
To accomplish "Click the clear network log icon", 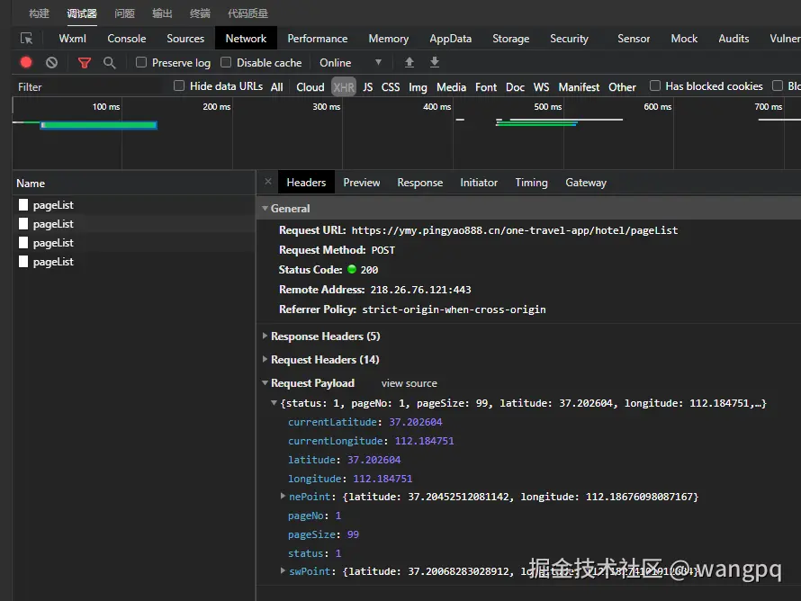I will pyautogui.click(x=52, y=63).
